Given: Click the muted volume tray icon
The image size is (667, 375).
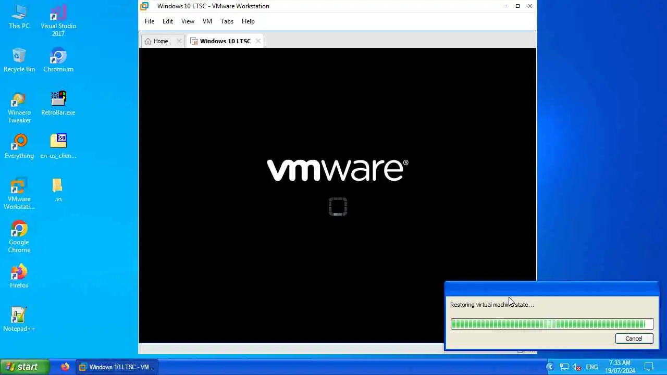Looking at the screenshot, I should point(577,367).
